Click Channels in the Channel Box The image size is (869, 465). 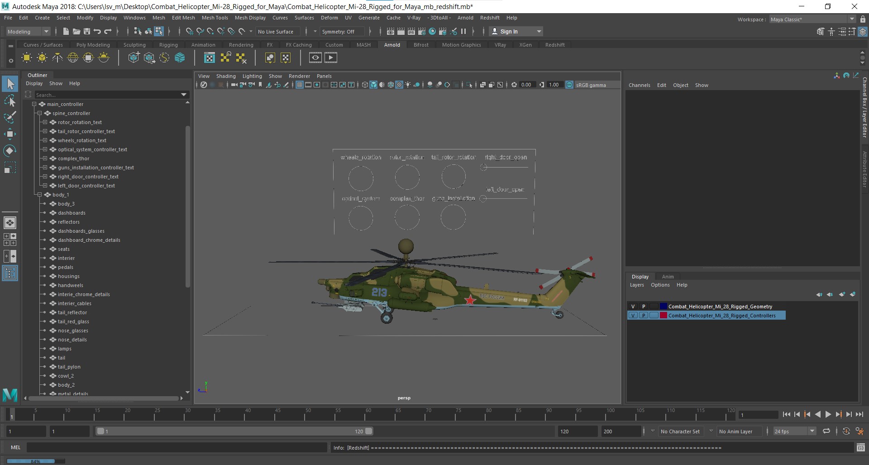coord(639,85)
